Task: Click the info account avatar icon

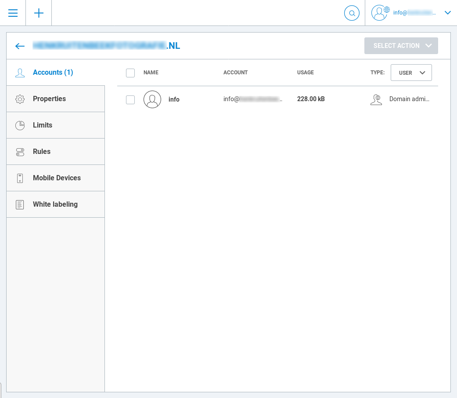Action: pyautogui.click(x=152, y=99)
